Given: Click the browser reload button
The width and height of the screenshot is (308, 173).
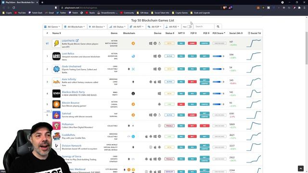Looking at the screenshot, I should click(x=14, y=8).
